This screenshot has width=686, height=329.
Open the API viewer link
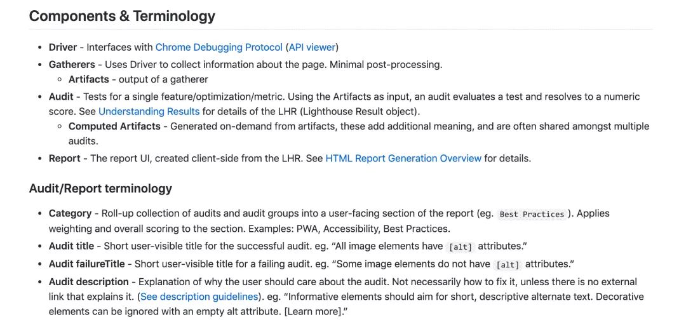click(312, 47)
